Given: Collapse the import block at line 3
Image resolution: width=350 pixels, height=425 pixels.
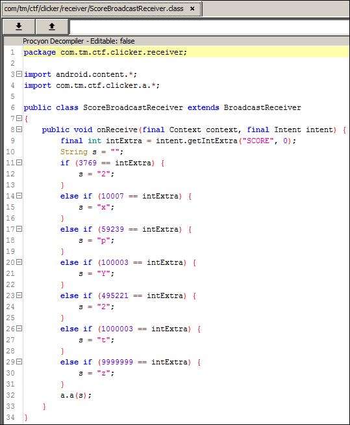Looking at the screenshot, I should tap(19, 74).
